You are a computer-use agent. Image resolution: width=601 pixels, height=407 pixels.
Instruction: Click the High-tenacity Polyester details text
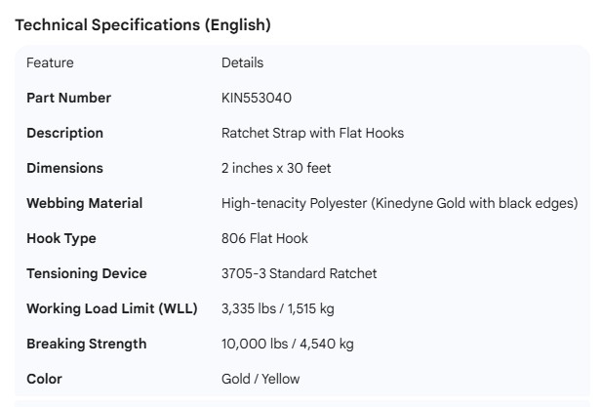(x=399, y=203)
